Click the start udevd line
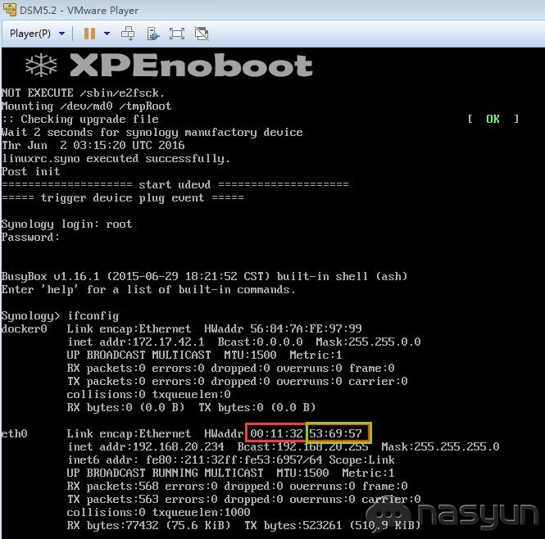Image resolution: width=545 pixels, height=539 pixels. 175,184
